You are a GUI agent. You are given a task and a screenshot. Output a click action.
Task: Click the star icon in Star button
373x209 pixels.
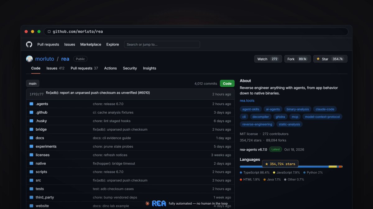click(x=318, y=59)
